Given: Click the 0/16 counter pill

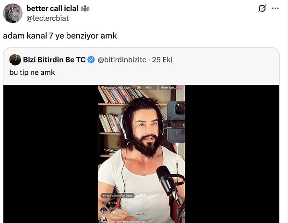Looking at the screenshot, I should [149, 88].
